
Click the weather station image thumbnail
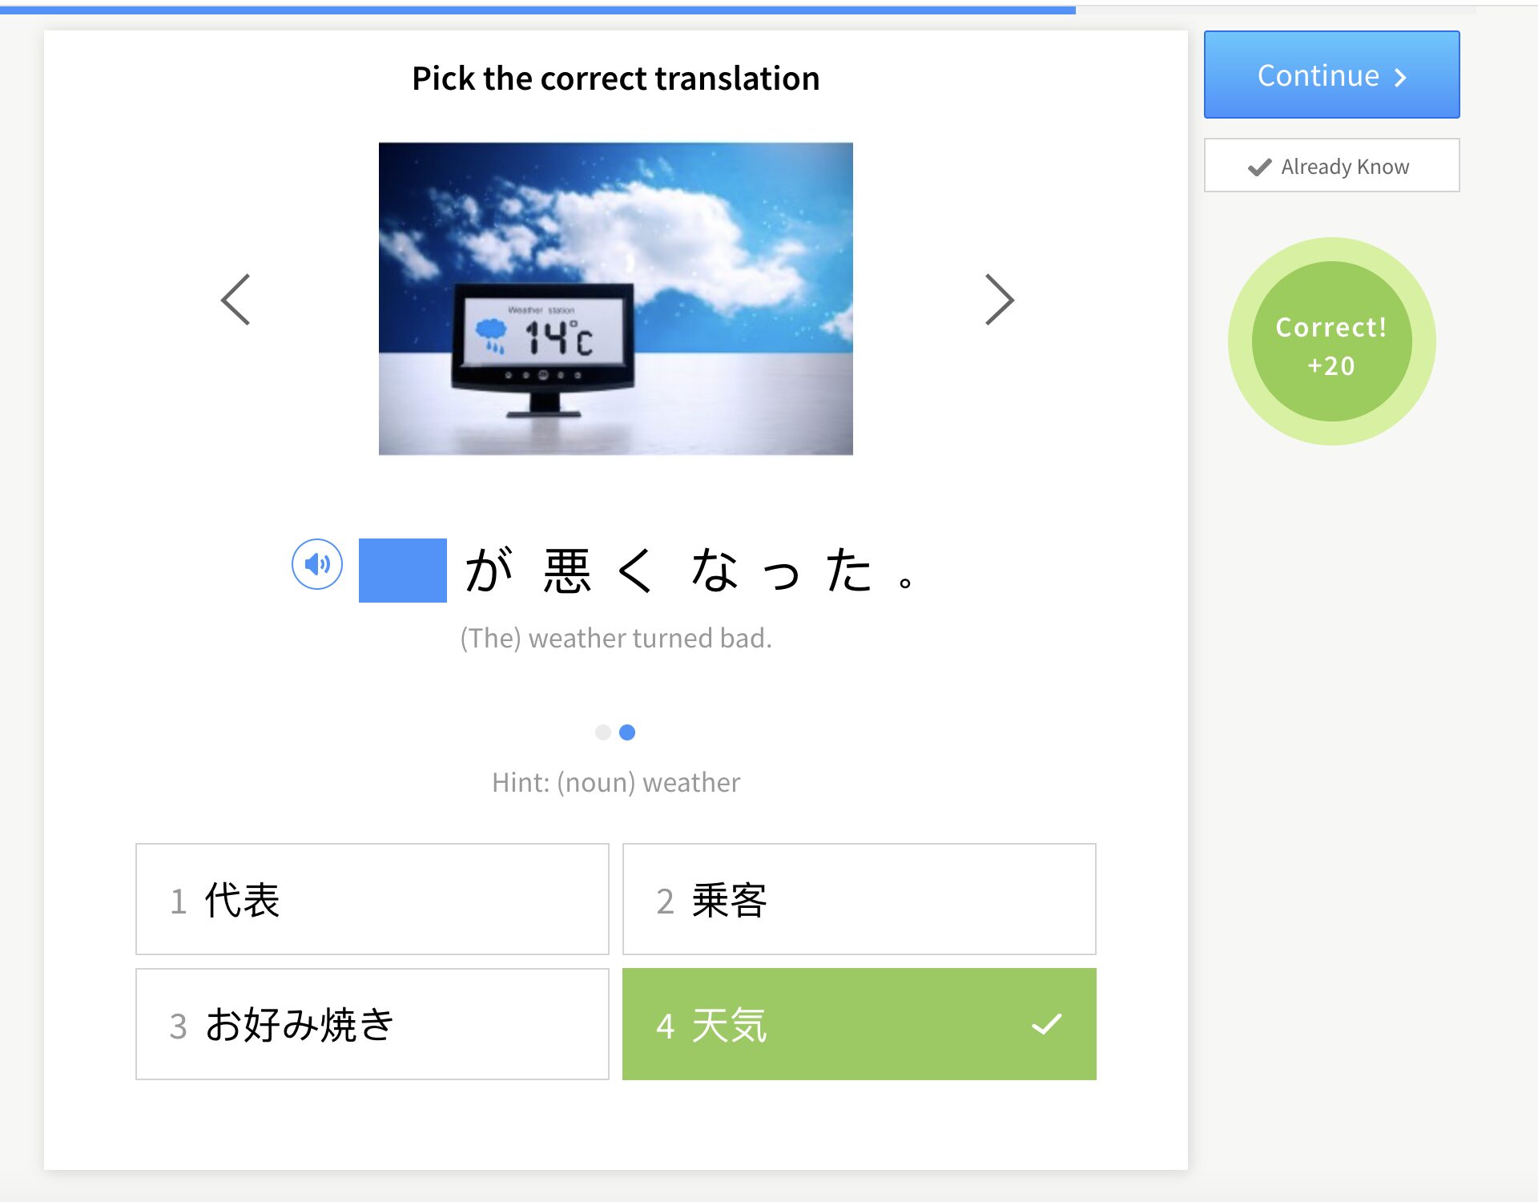pos(617,296)
